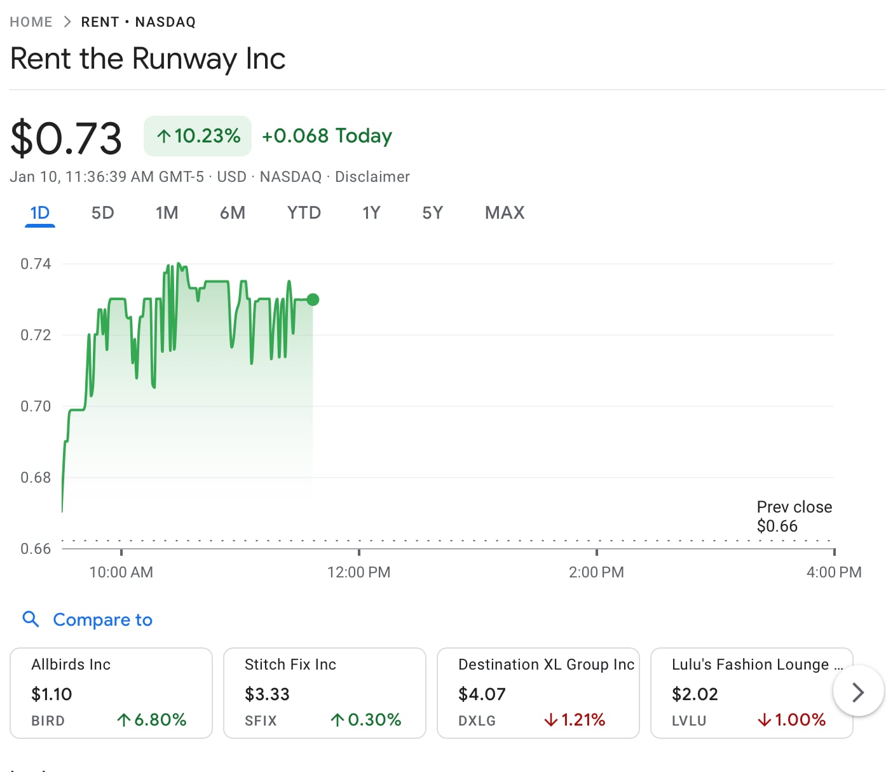Open the Allbirds Inc comparison card
This screenshot has width=886, height=772.
click(x=111, y=693)
